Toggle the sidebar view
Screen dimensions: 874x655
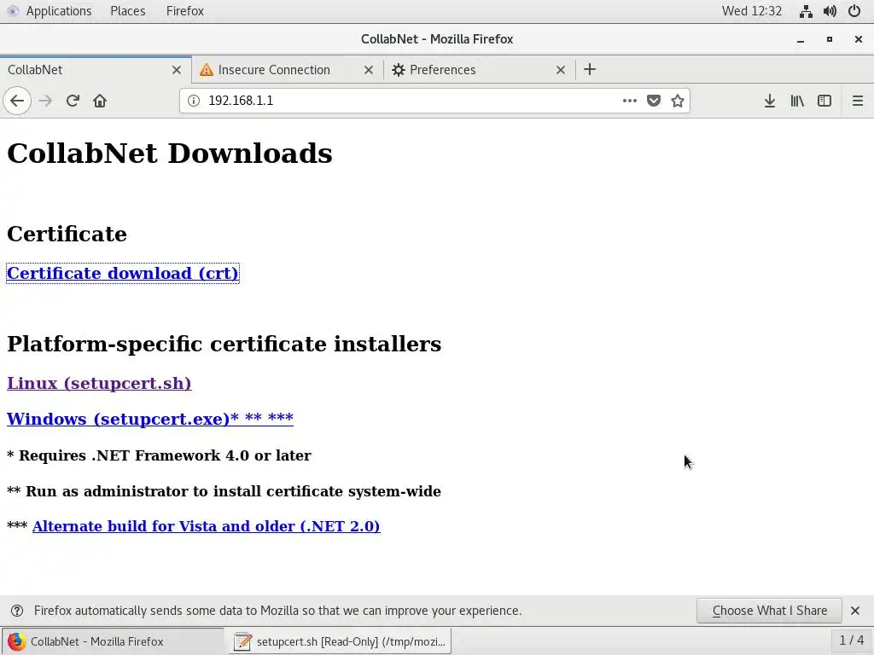coord(824,101)
